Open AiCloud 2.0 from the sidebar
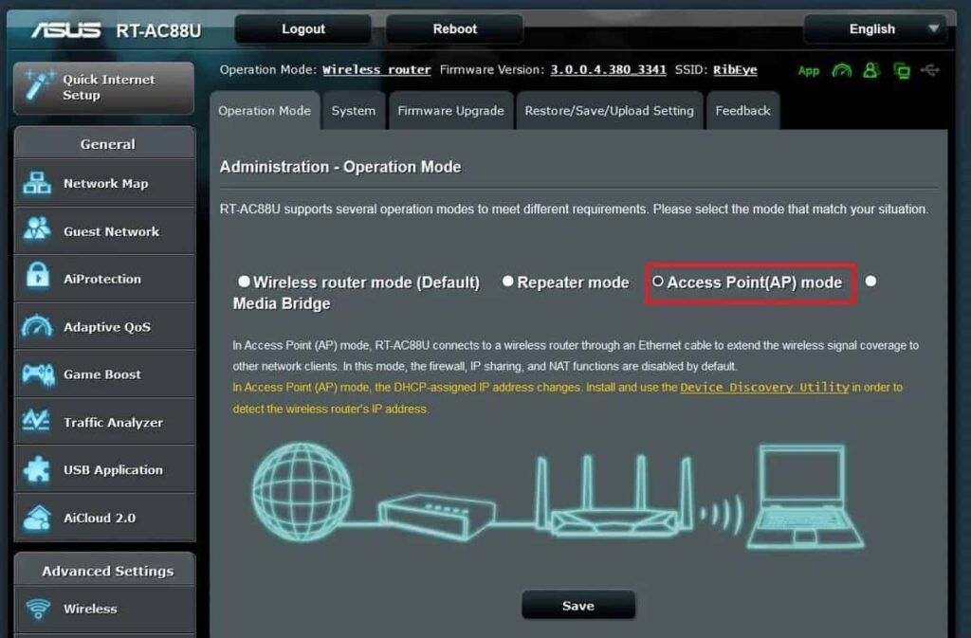Image resolution: width=971 pixels, height=638 pixels. (99, 518)
